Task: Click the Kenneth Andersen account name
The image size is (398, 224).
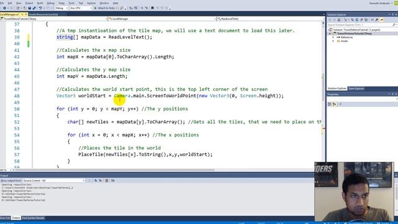Action: 380,3
